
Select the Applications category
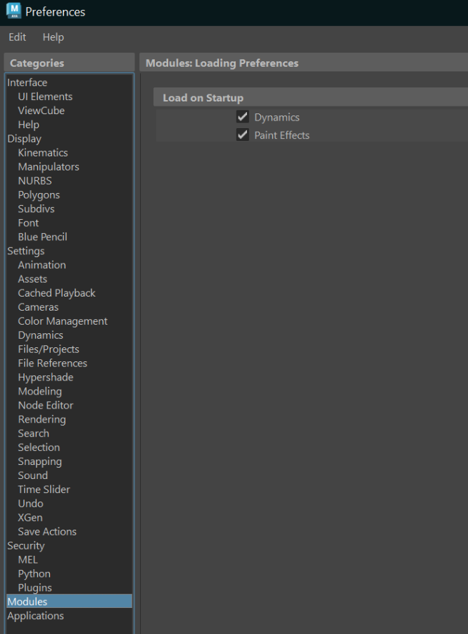pyautogui.click(x=35, y=616)
